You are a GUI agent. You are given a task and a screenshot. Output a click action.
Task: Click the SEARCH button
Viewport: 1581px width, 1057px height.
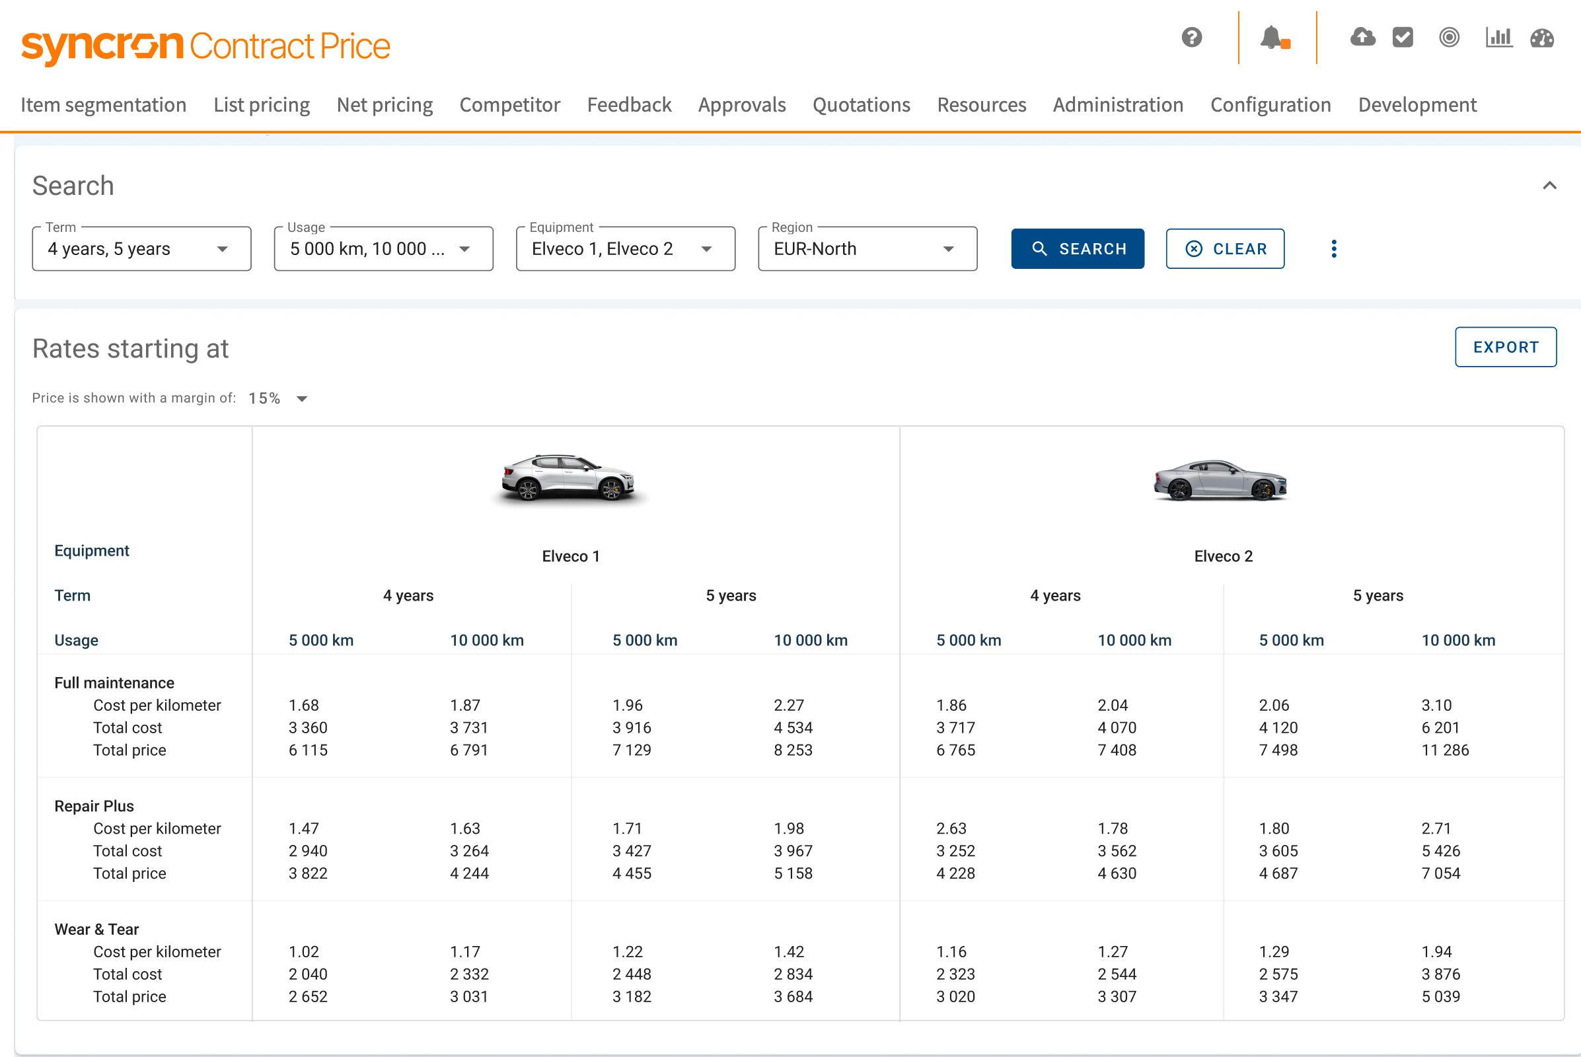click(1078, 249)
